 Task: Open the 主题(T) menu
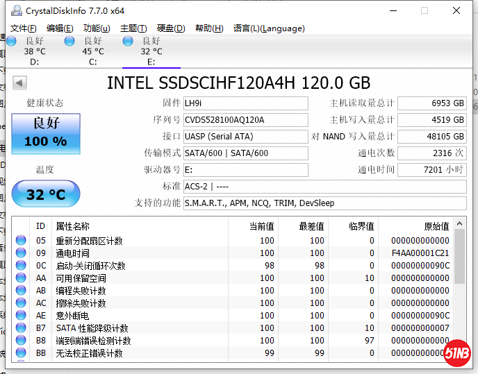(133, 28)
